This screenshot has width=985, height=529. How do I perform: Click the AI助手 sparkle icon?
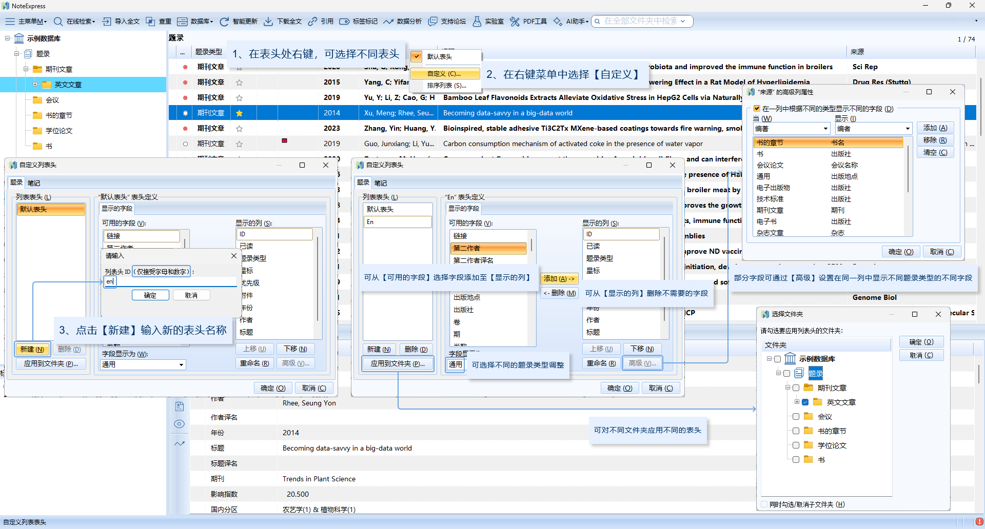pos(558,22)
